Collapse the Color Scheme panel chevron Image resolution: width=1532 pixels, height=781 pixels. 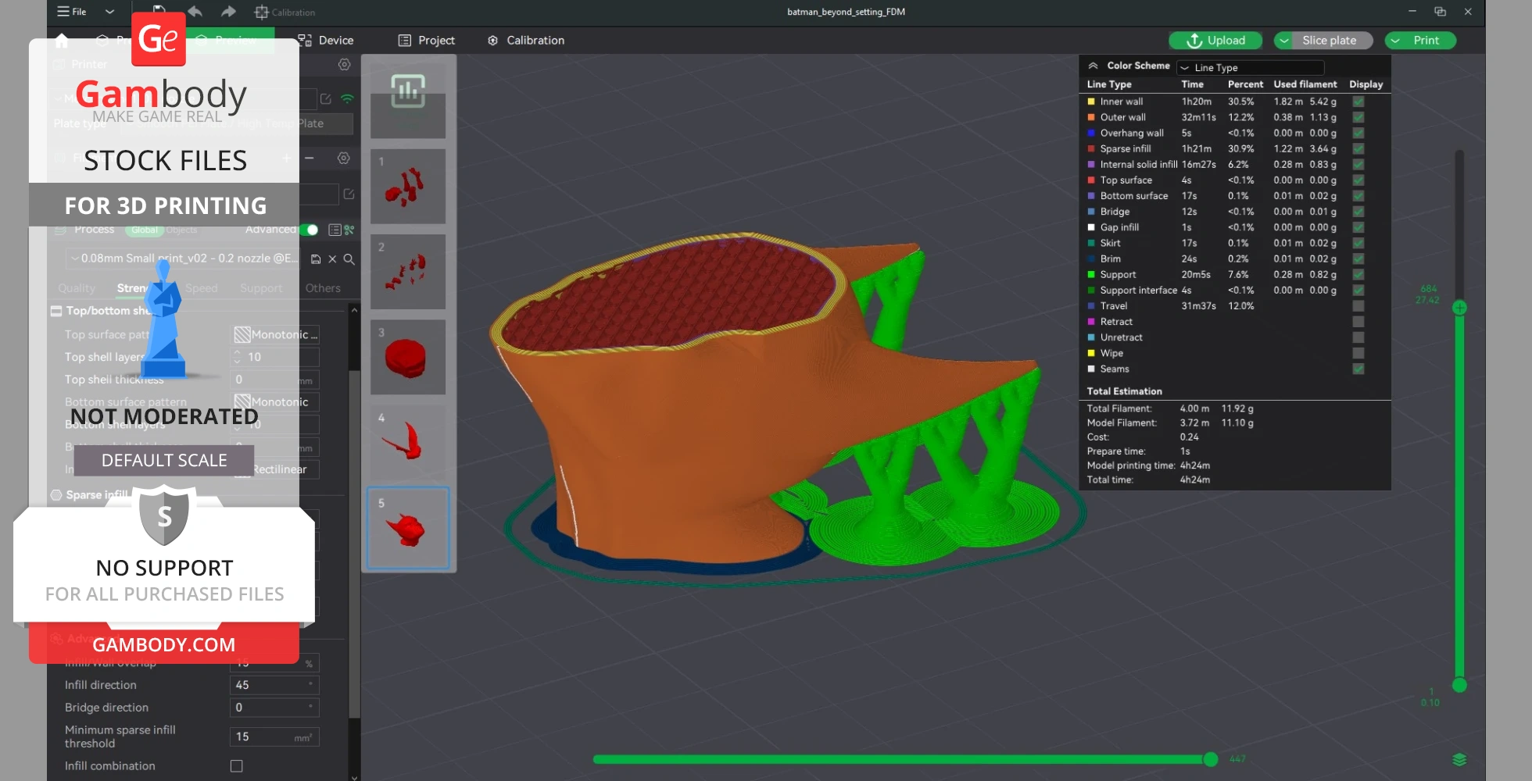(x=1093, y=66)
